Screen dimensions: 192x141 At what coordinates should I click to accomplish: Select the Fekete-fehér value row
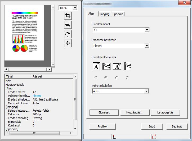[x=39, y=111]
